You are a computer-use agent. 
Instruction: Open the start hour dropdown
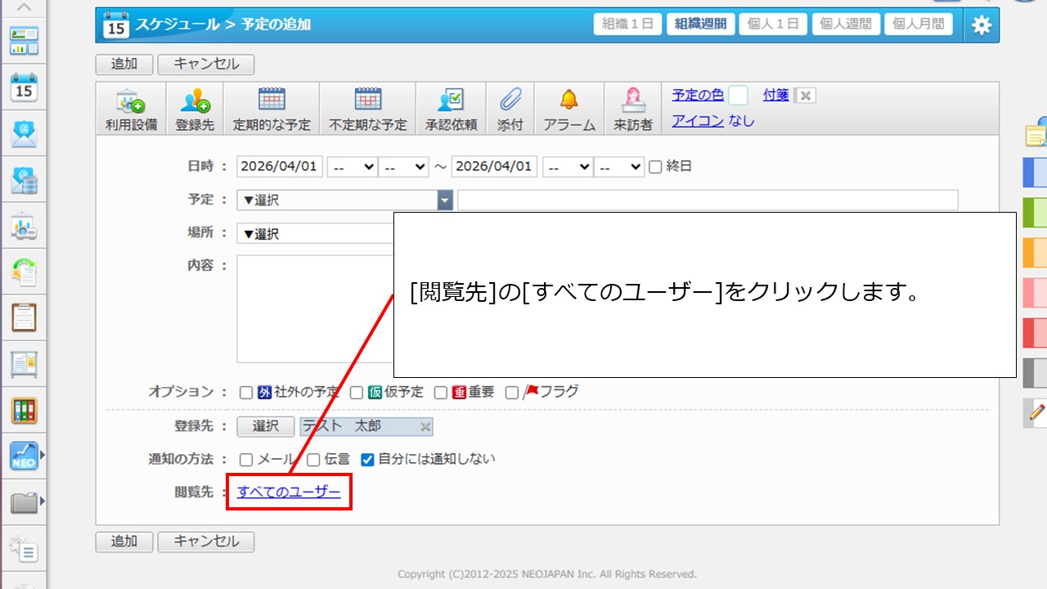pos(352,167)
